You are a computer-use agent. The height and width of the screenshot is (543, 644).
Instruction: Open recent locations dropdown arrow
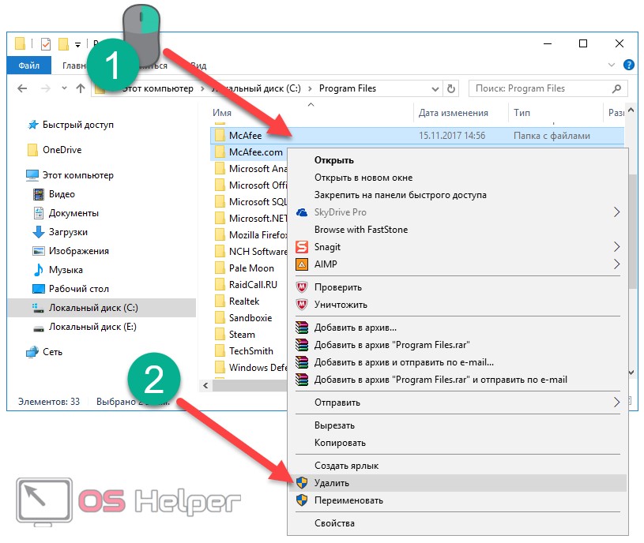[x=64, y=88]
